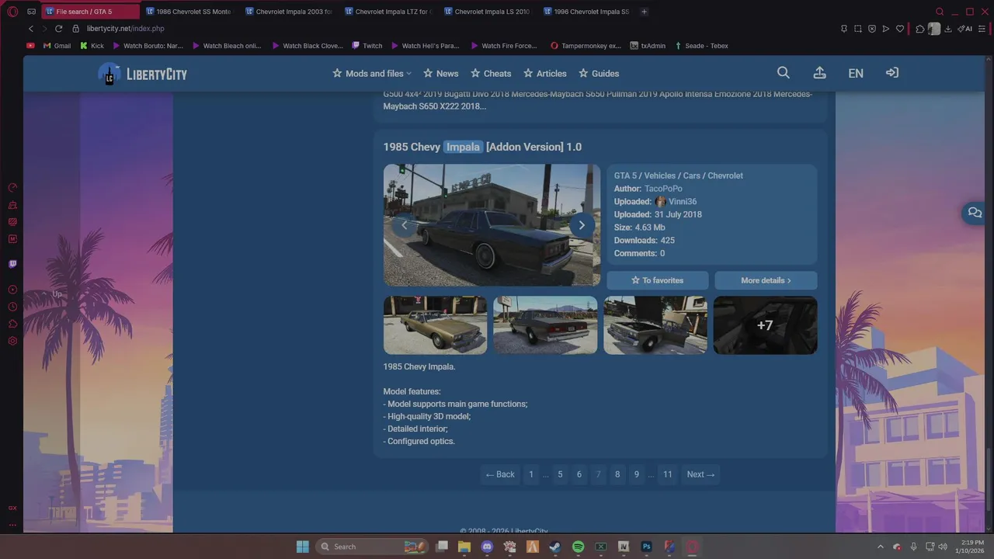Image resolution: width=994 pixels, height=559 pixels.
Task: Open the EN language selector
Action: pos(856,73)
